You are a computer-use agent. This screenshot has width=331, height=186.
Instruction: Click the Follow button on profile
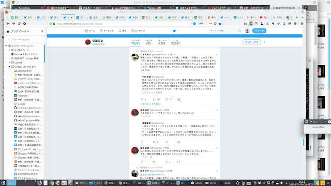[x=251, y=42]
